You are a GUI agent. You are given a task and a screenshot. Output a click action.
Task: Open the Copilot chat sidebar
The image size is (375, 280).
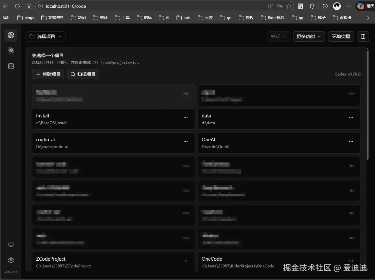(x=365, y=6)
